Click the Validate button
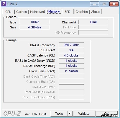Screen dimensions: 120x118 pyautogui.click(x=84, y=114)
